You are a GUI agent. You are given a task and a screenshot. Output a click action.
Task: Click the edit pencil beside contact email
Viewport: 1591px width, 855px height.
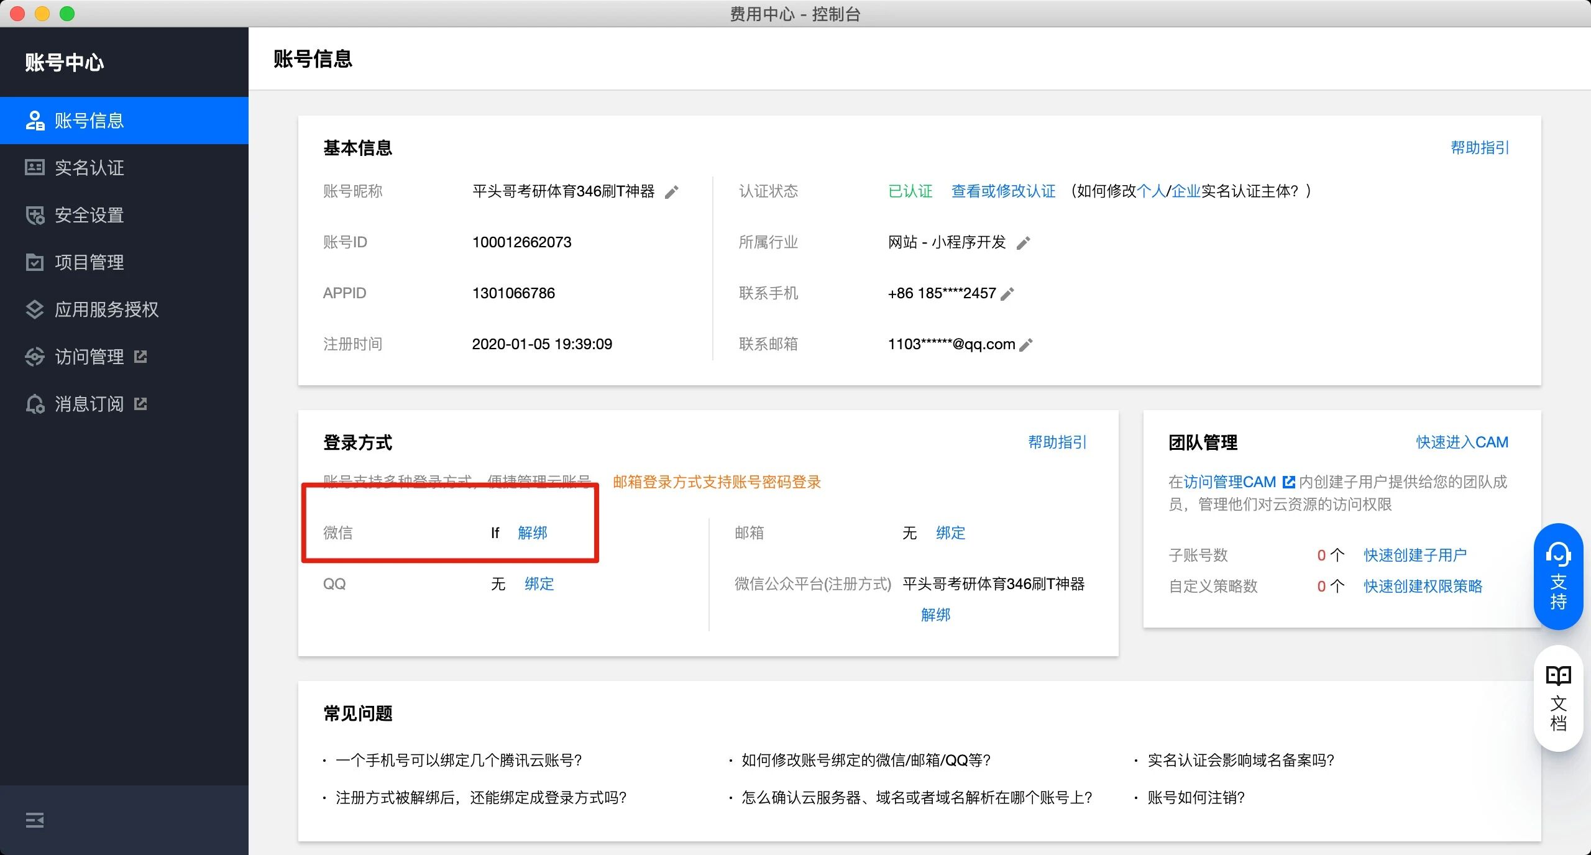click(x=1027, y=345)
